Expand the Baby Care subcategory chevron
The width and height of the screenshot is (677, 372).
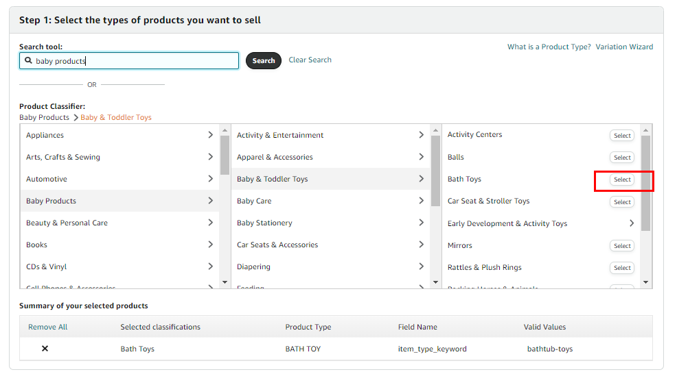pyautogui.click(x=421, y=201)
